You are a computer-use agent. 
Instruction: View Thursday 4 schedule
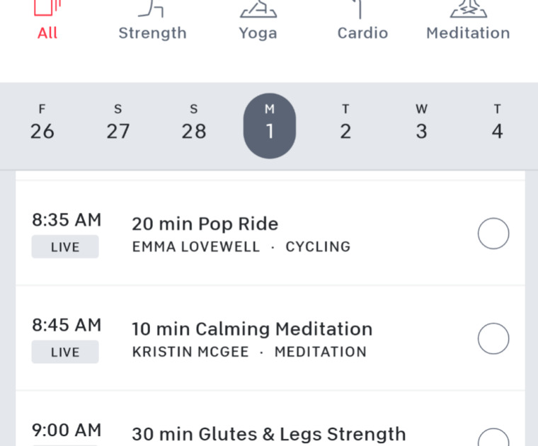[x=497, y=122]
